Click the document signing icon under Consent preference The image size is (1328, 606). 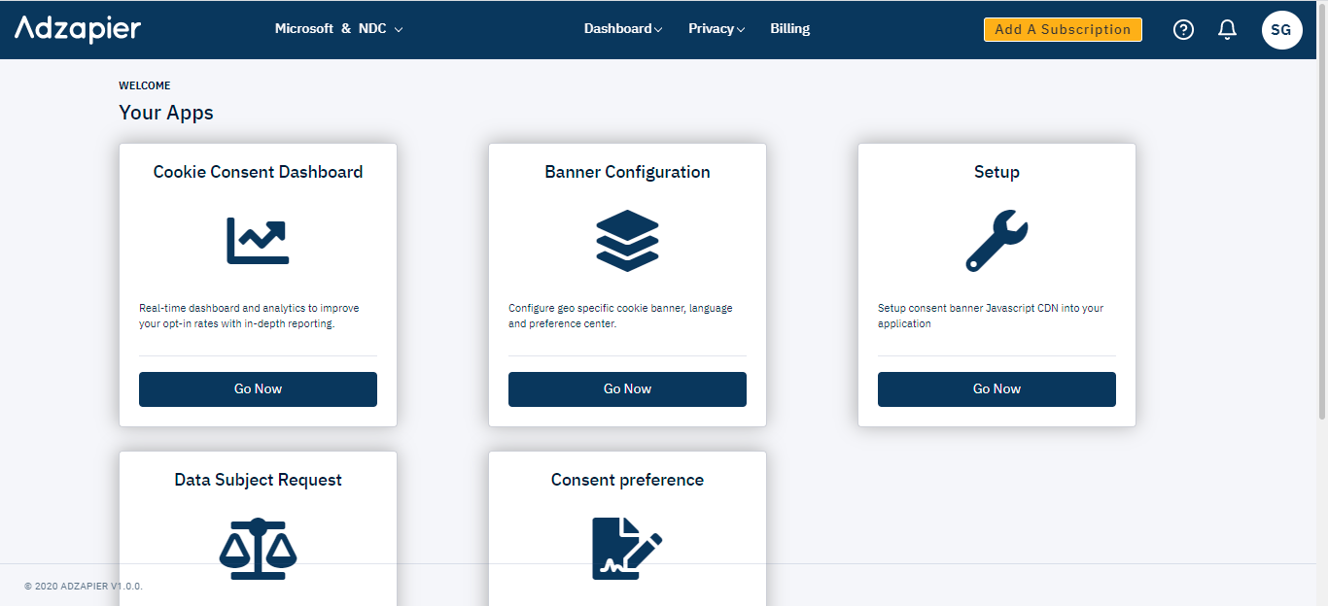(627, 547)
